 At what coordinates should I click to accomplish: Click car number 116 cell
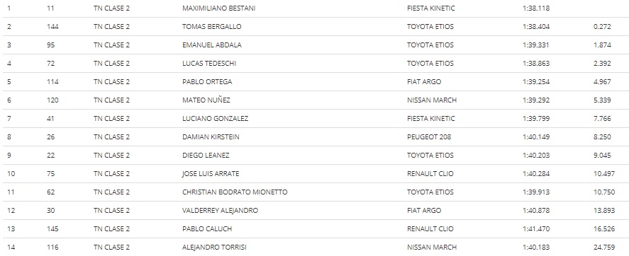click(52, 248)
